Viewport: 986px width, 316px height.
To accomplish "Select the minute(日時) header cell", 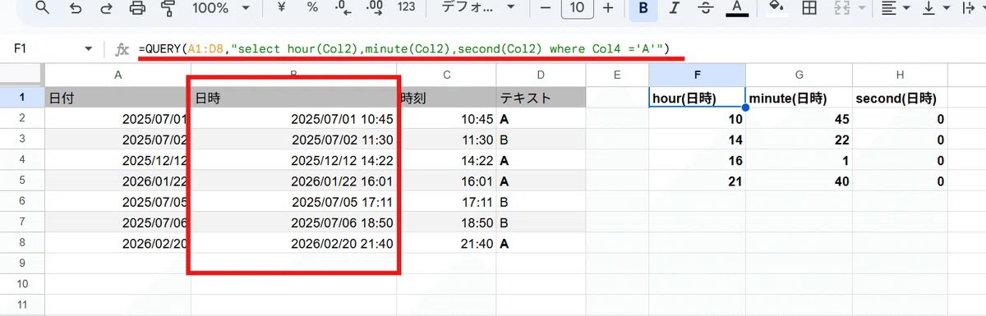I will coord(799,98).
